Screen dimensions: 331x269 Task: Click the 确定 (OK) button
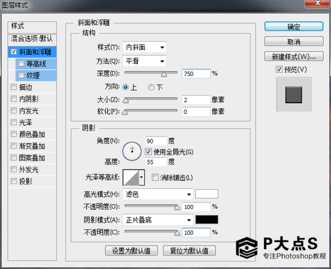click(x=294, y=27)
